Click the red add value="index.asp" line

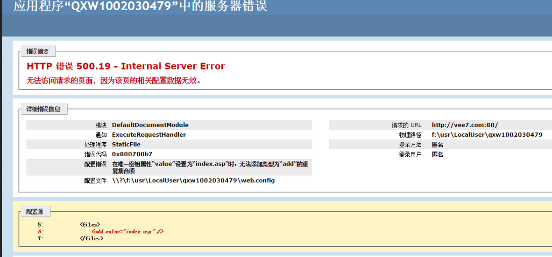click(x=127, y=231)
